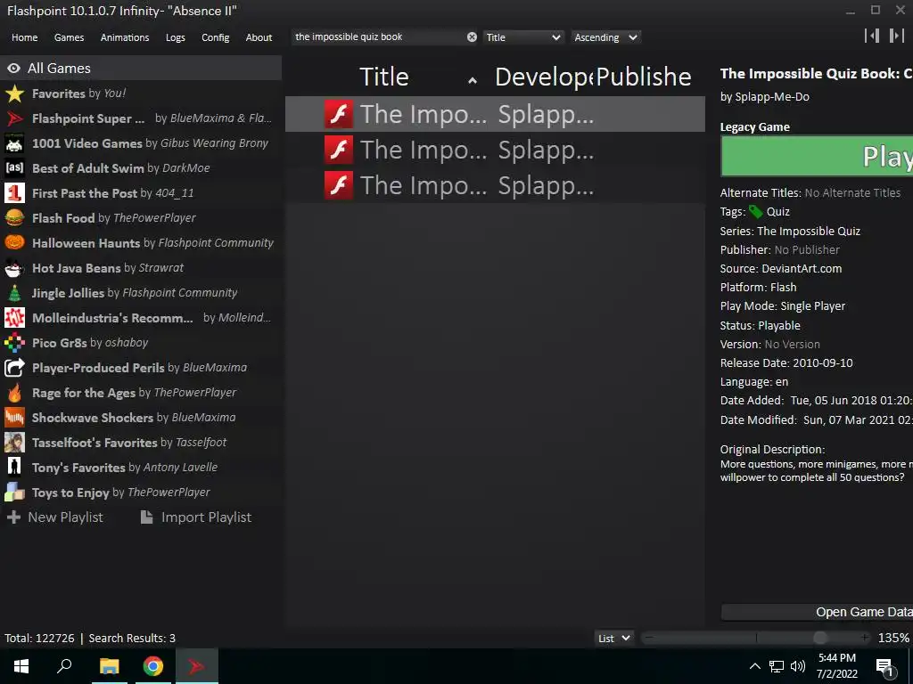This screenshot has width=913, height=684.
Task: Click the Flashpoint Super playlist red arrow icon
Action: (x=14, y=118)
